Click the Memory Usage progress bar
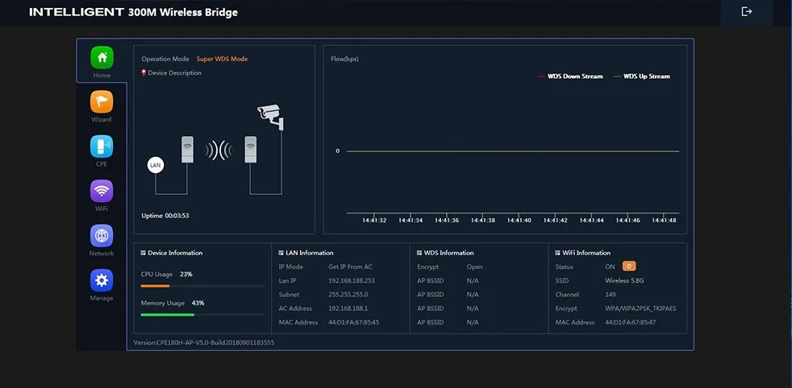The height and width of the screenshot is (388, 792). (x=202, y=315)
